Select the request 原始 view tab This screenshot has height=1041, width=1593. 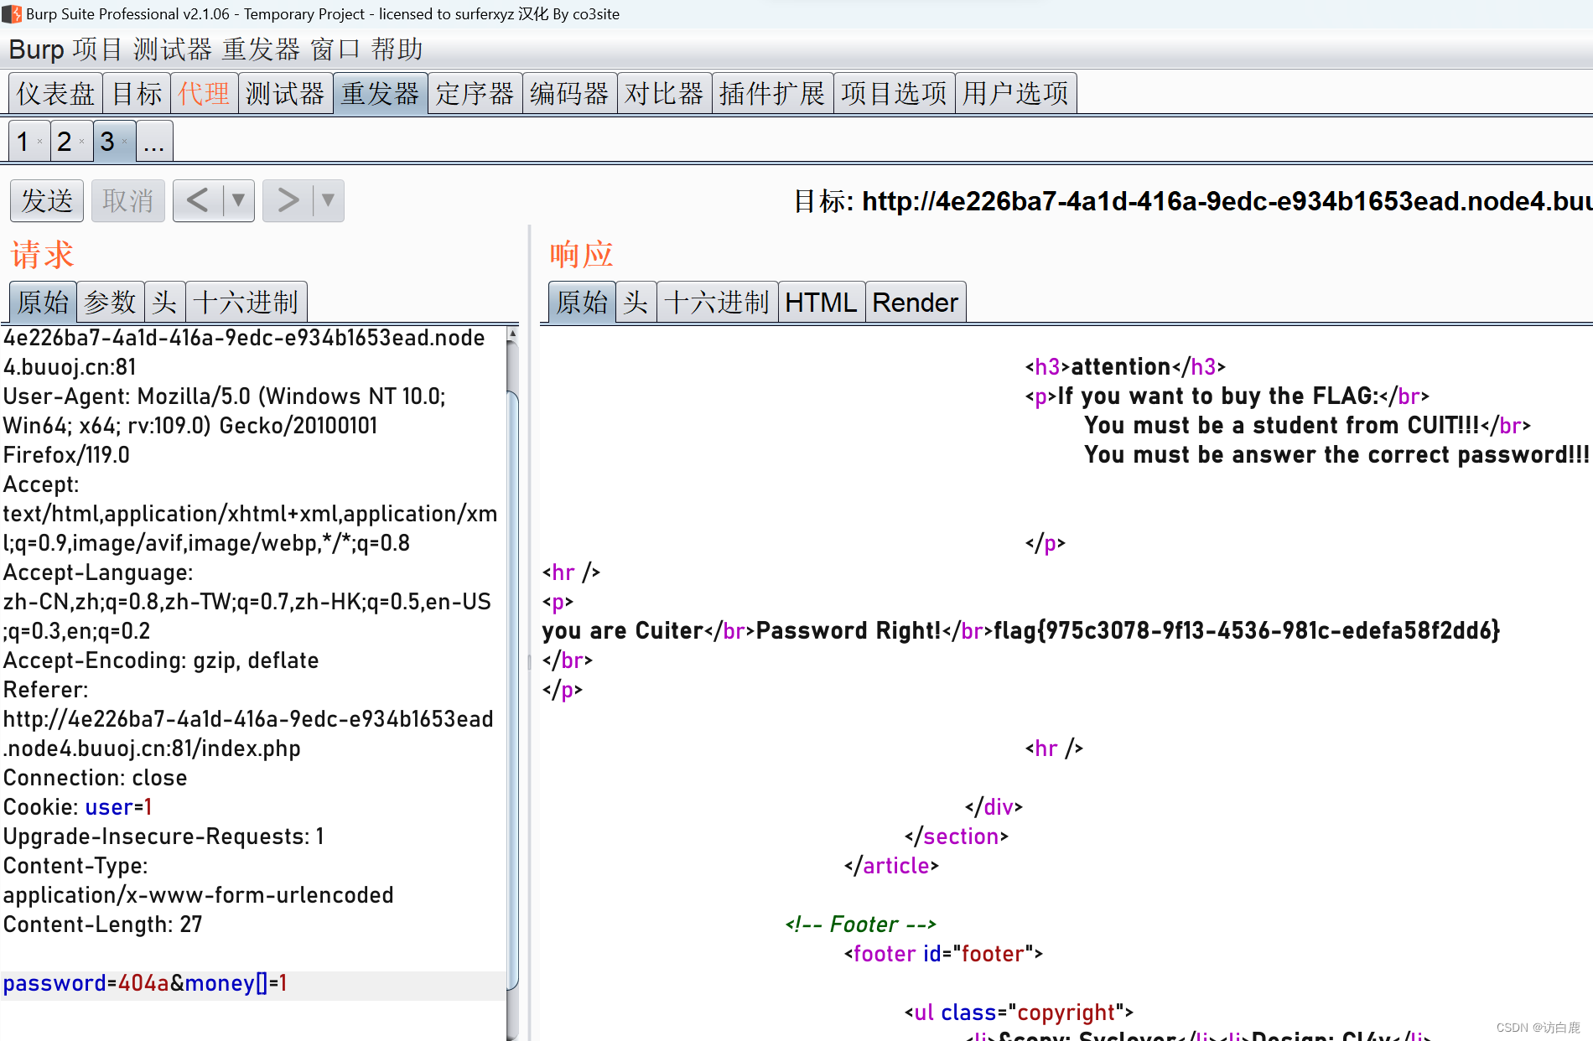43,302
